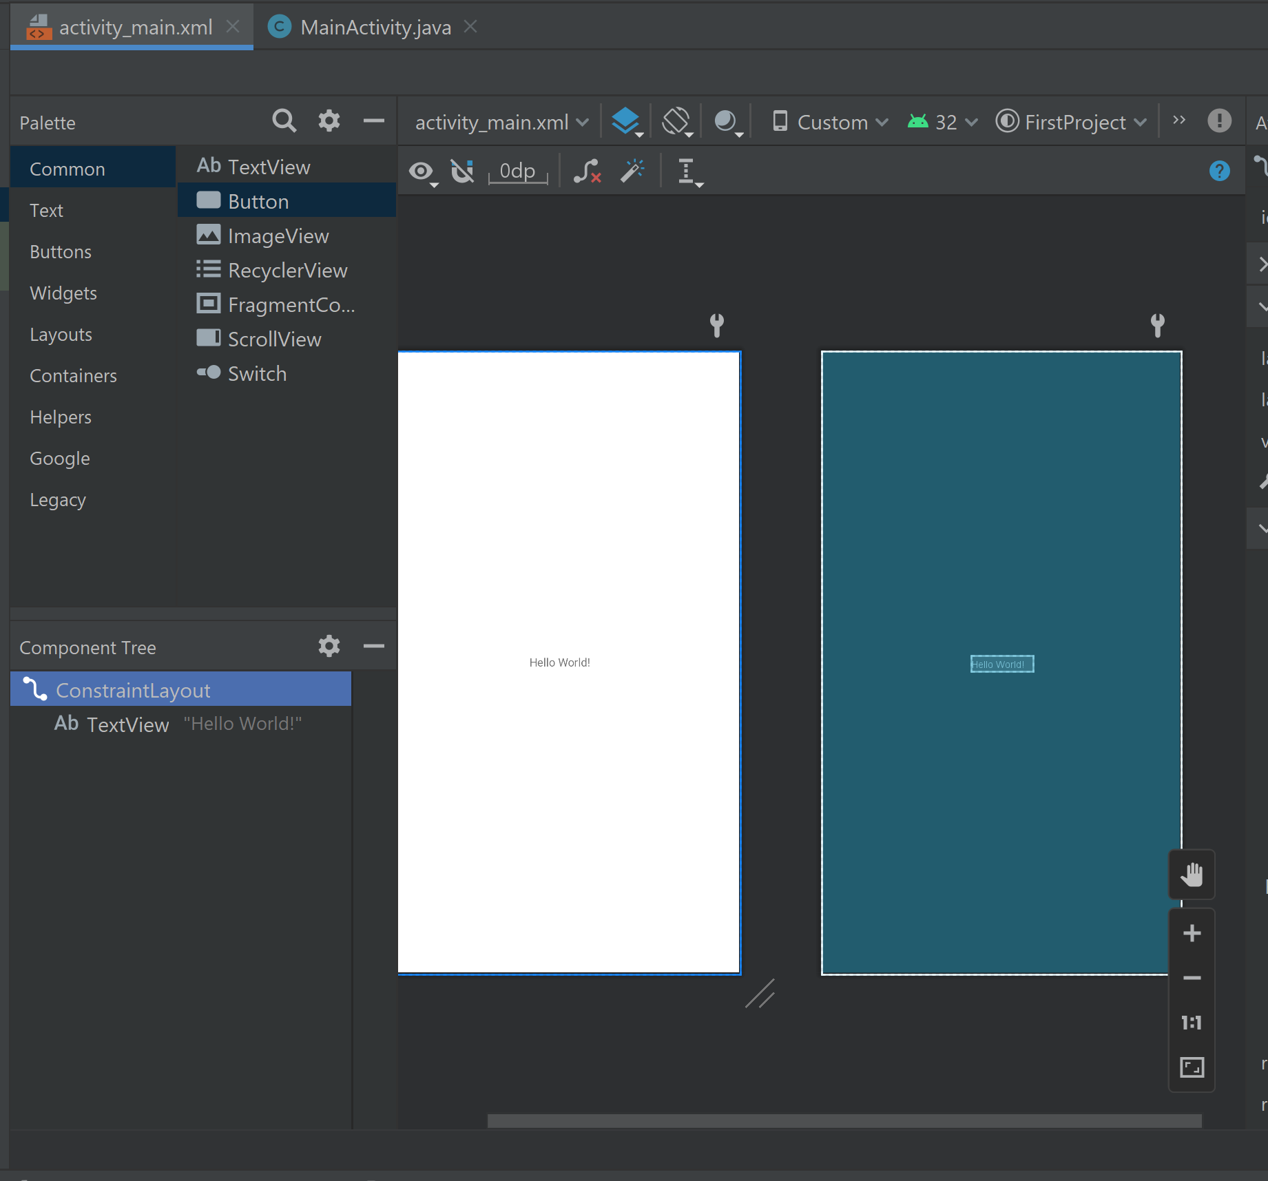Zoom out with the minus button
This screenshot has height=1181, width=1268.
tap(1192, 978)
